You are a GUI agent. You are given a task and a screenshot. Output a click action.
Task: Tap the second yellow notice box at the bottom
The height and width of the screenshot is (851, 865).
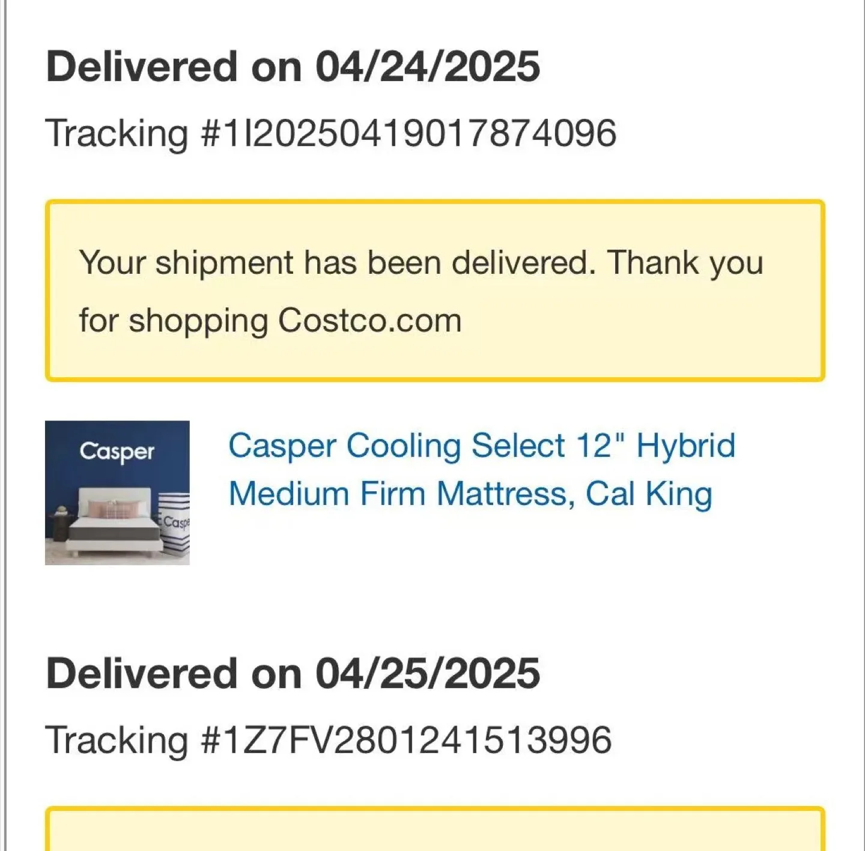pyautogui.click(x=435, y=829)
